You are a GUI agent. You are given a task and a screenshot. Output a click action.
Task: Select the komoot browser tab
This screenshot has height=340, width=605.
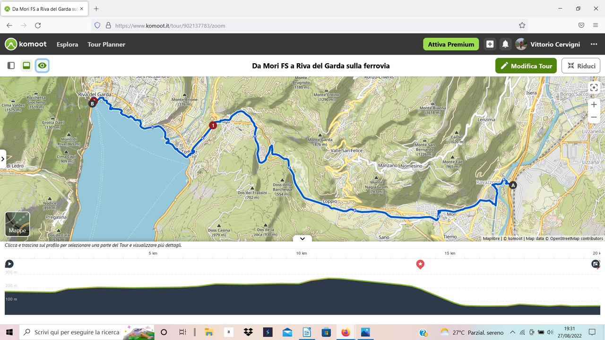45,8
